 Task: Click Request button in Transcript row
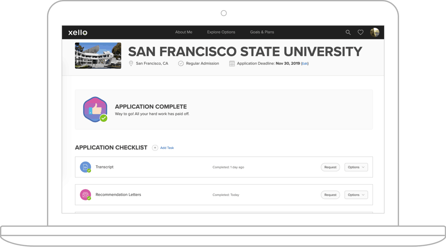[330, 167]
